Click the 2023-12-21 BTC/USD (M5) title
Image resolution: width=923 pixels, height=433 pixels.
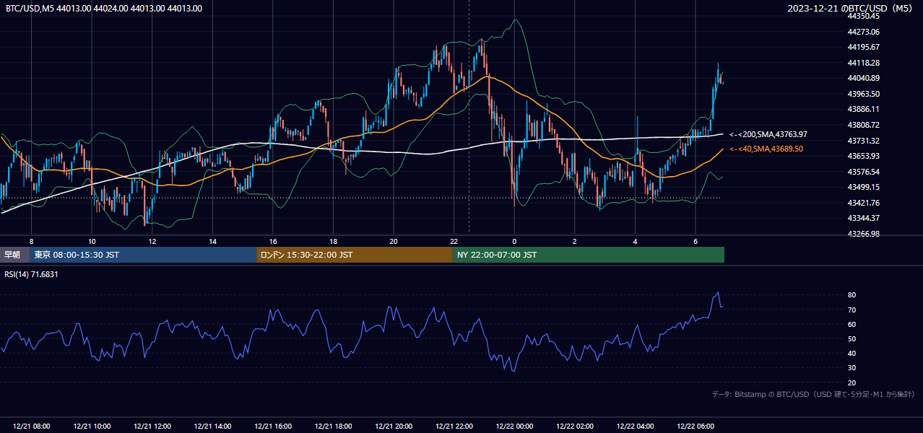click(850, 9)
